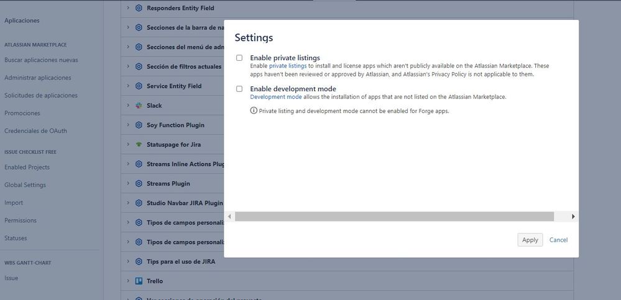Click the Sección de filtros actuales icon

click(139, 66)
